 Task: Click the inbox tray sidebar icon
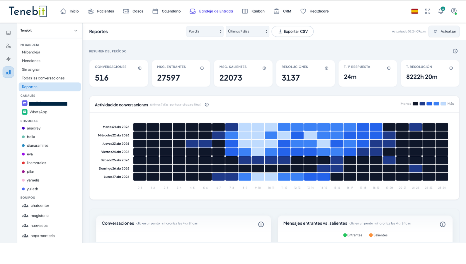click(8, 33)
